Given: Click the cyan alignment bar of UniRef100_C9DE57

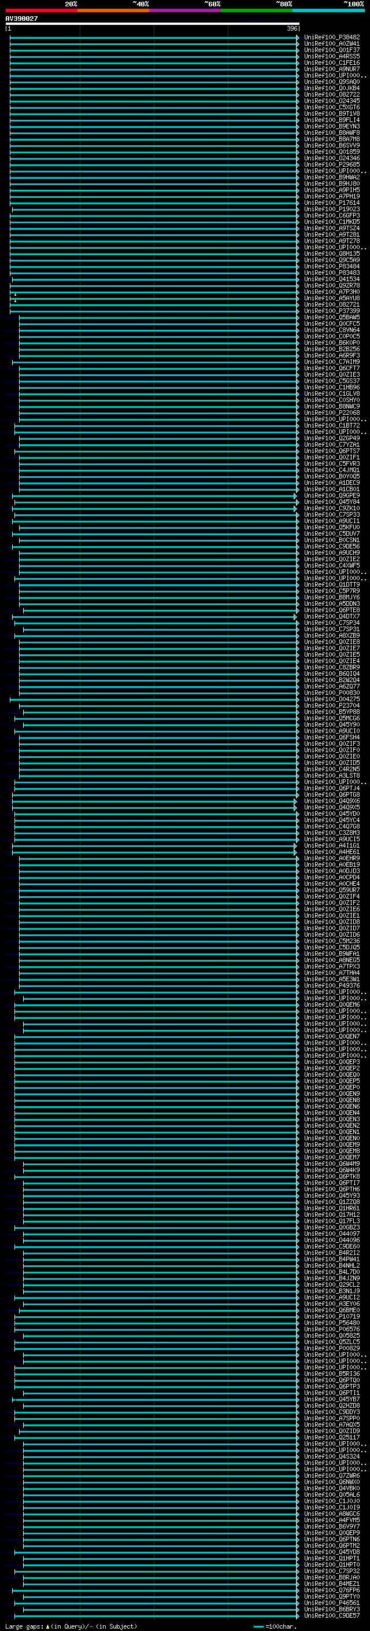Looking at the screenshot, I should tap(157, 1616).
